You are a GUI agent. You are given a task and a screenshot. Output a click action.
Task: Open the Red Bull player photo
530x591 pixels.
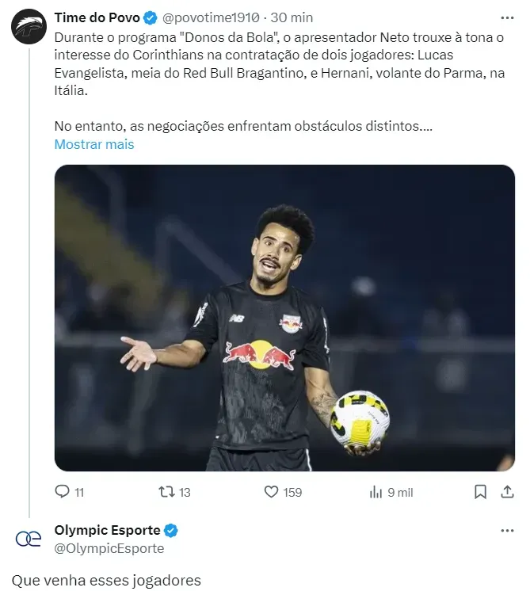pyautogui.click(x=284, y=318)
